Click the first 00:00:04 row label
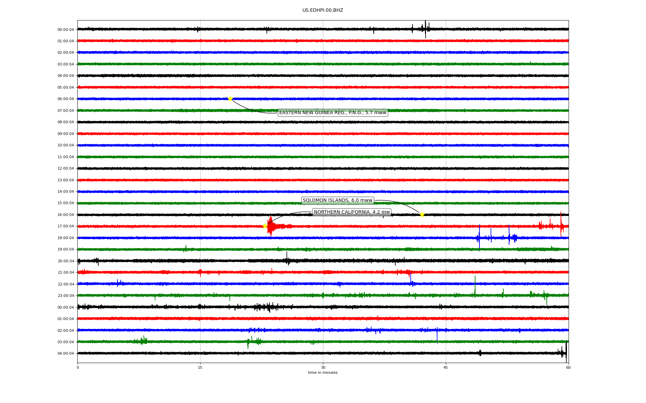This screenshot has height=403, width=646. tap(66, 30)
